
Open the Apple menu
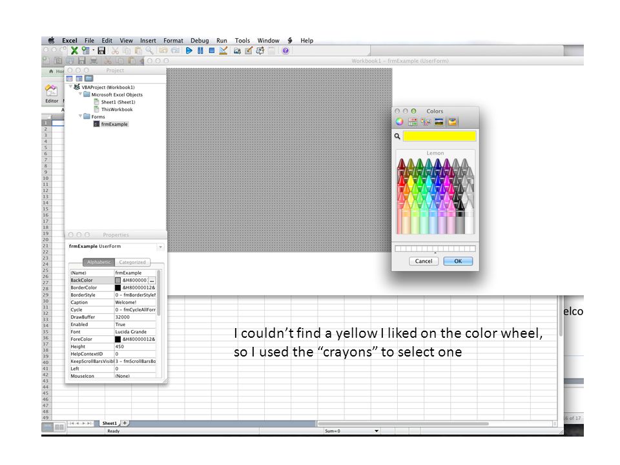(52, 40)
